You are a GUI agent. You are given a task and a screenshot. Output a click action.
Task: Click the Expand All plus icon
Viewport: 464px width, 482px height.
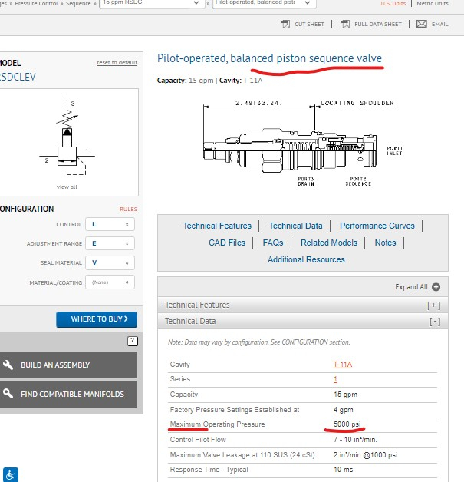click(436, 287)
